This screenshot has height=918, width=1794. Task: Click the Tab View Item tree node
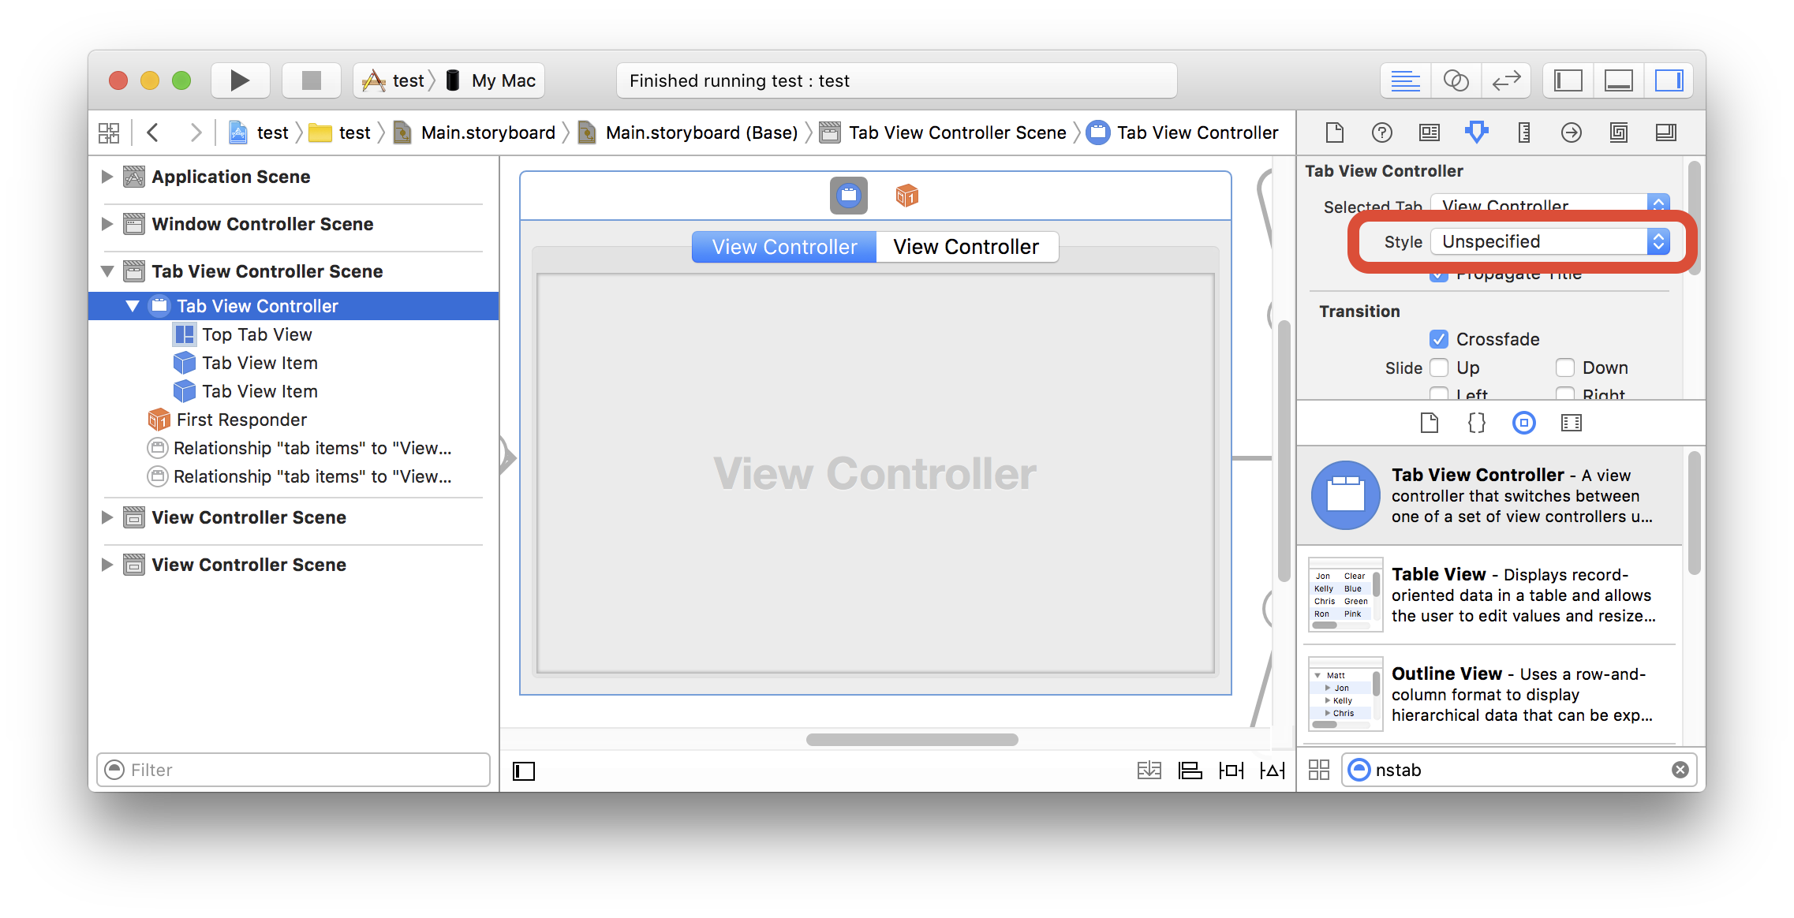(262, 362)
